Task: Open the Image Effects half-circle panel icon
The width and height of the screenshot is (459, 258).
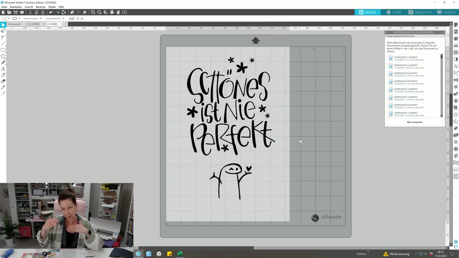Action: point(456,59)
